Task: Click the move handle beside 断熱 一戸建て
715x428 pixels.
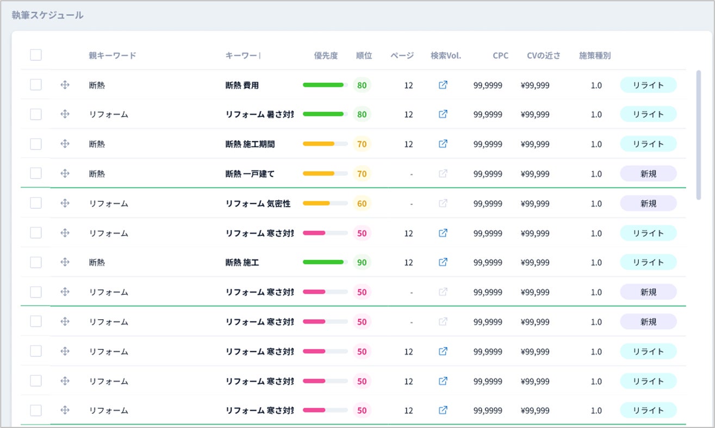Action: coord(65,173)
